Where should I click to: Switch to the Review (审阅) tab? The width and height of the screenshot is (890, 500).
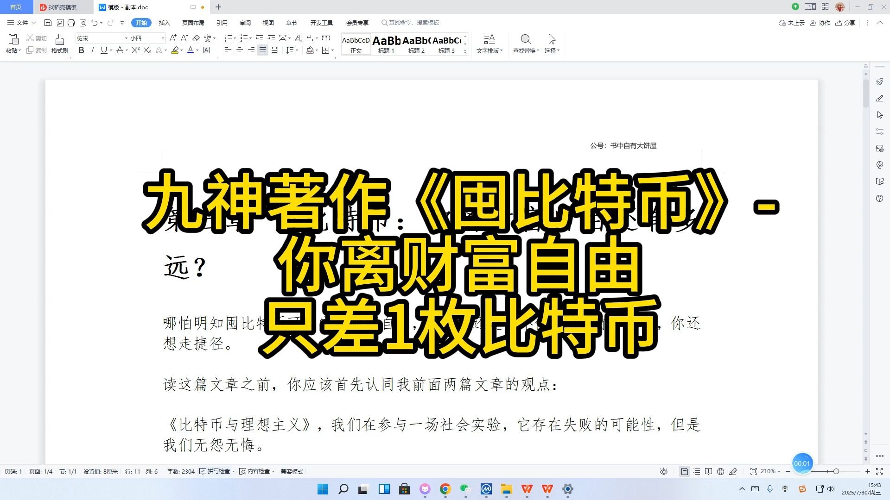click(x=245, y=23)
